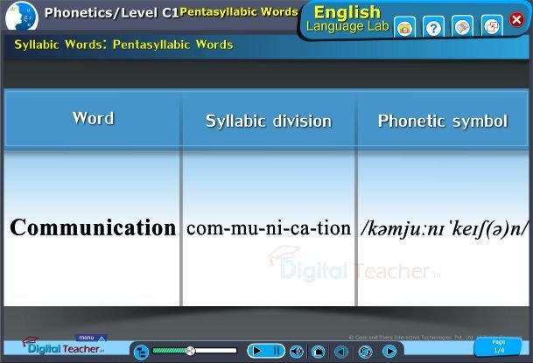Click the "English Language Lab" title
This screenshot has height=363, width=533.
347,19
